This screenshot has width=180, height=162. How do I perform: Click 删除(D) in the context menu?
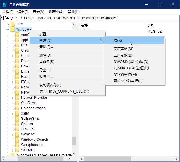tap(45, 55)
